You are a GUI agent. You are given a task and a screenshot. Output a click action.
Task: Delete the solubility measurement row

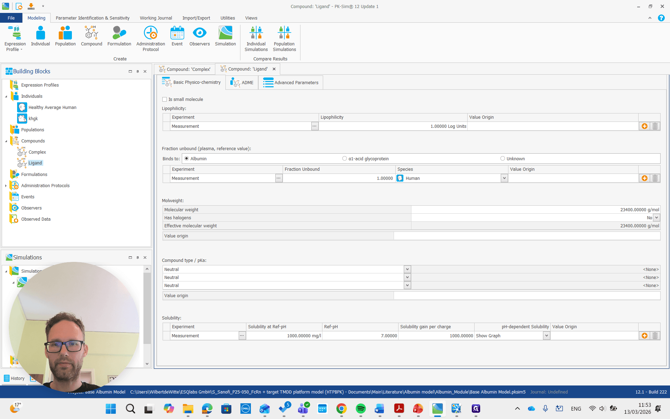655,336
